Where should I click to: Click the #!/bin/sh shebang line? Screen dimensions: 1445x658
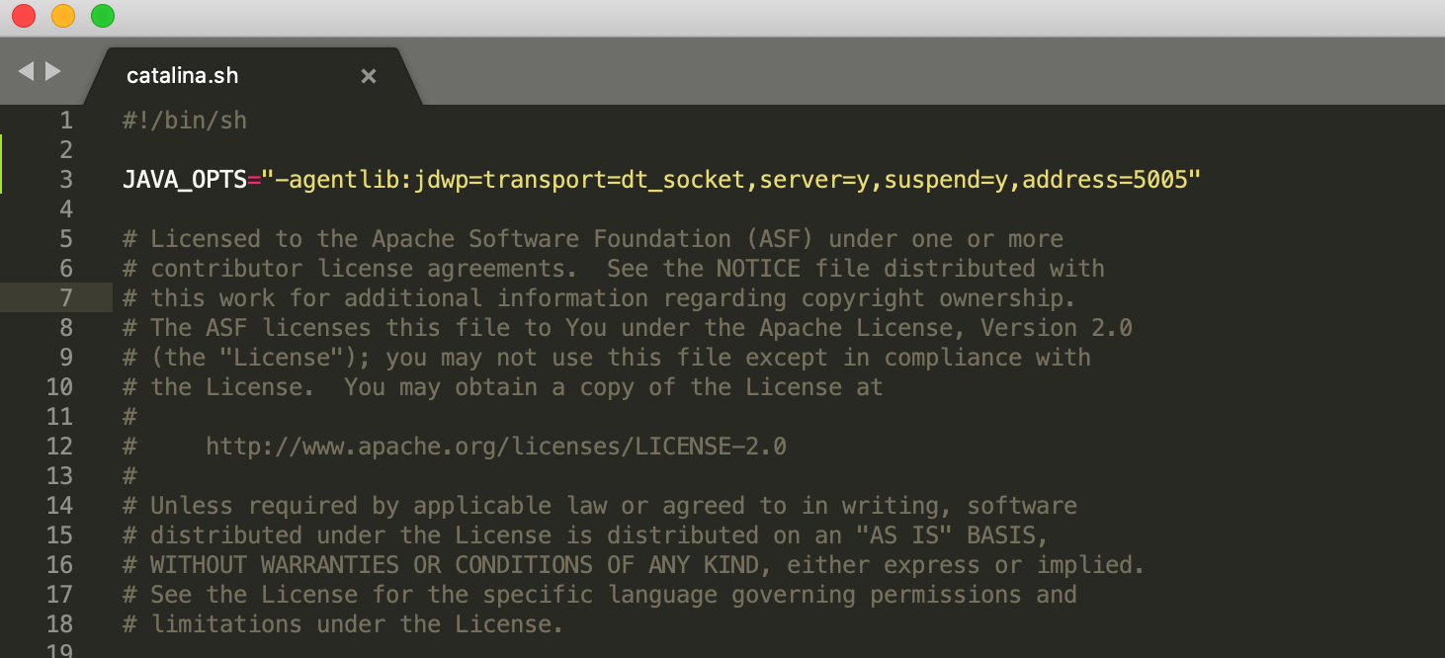tap(185, 121)
